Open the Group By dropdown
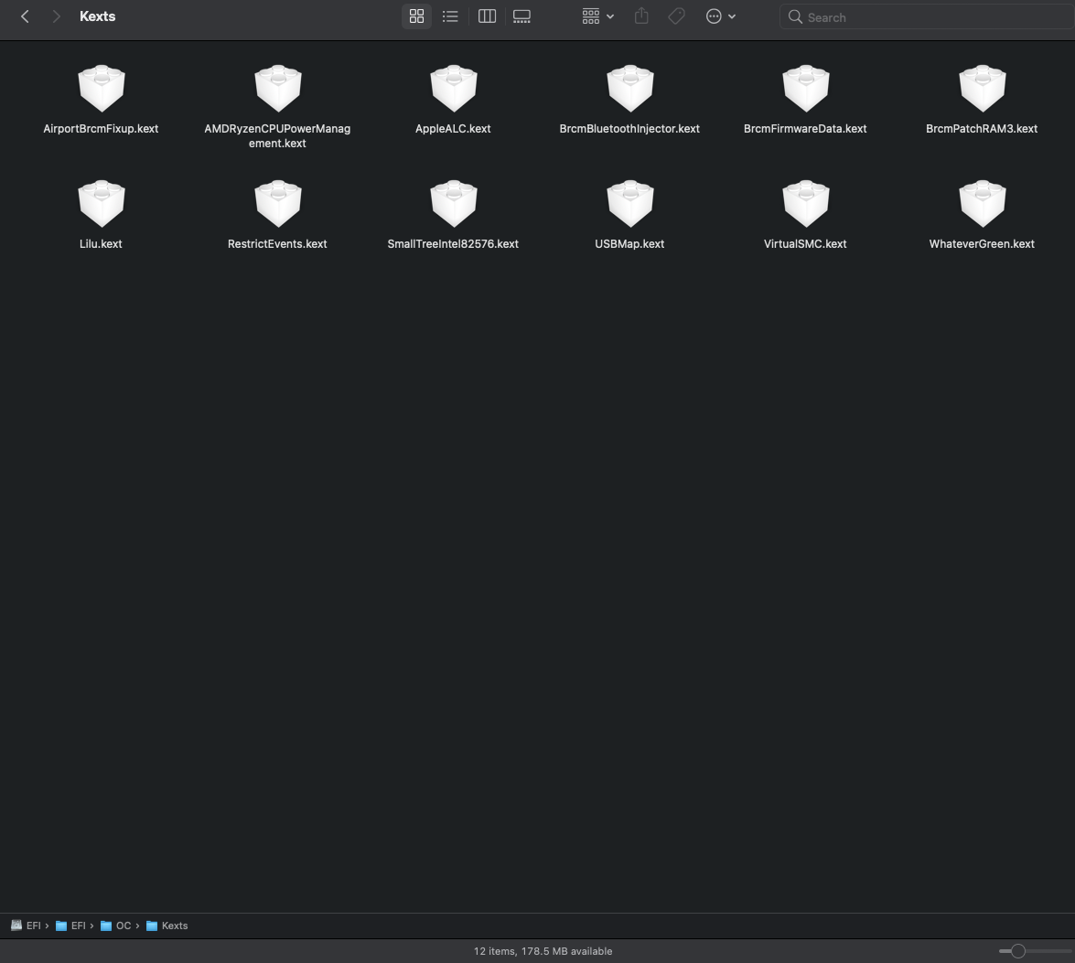Screen dimensions: 1075x963 click(x=597, y=16)
